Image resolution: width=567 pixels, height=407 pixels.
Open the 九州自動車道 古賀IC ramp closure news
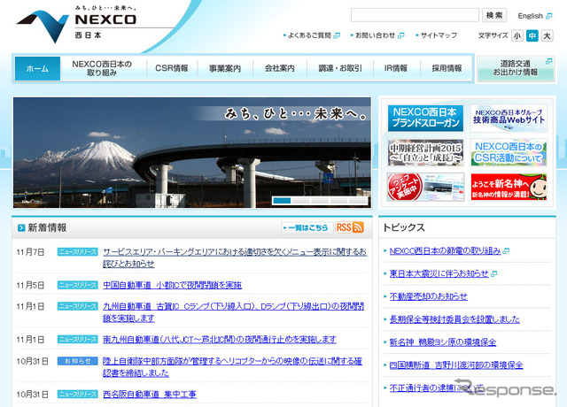(234, 312)
